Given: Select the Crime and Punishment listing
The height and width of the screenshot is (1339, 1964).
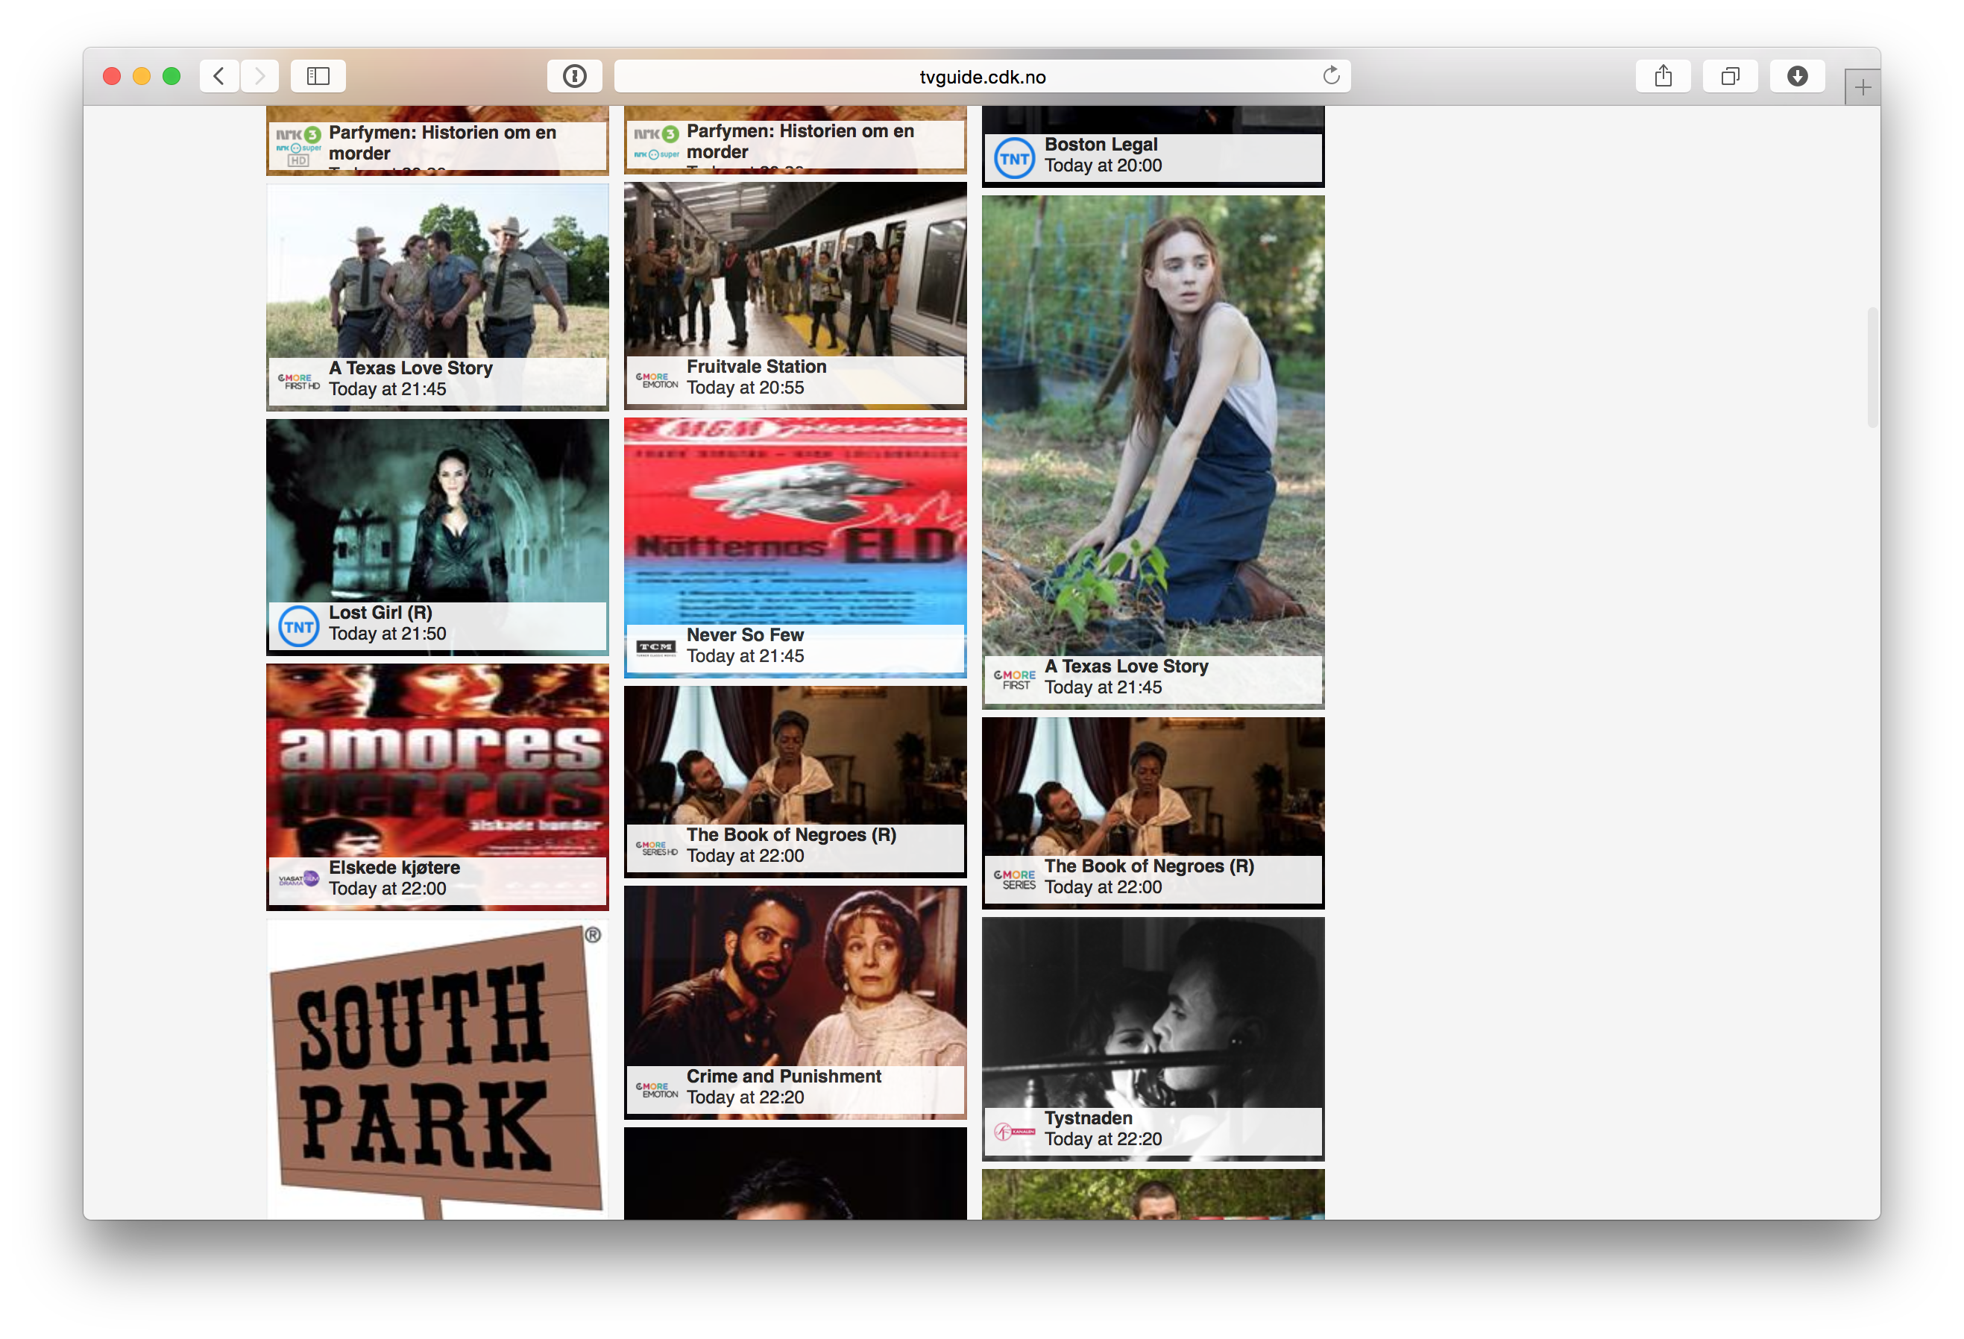Looking at the screenshot, I should (784, 1077).
